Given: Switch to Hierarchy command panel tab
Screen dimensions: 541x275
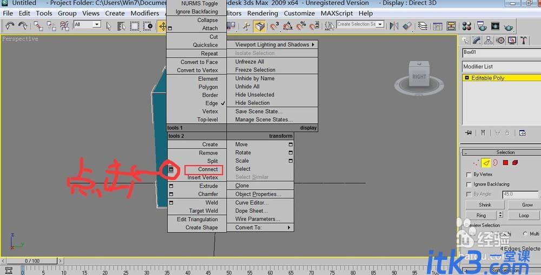Looking at the screenshot, I should click(x=488, y=41).
